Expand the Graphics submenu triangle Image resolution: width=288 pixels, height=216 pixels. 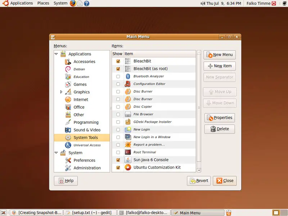tap(61, 92)
